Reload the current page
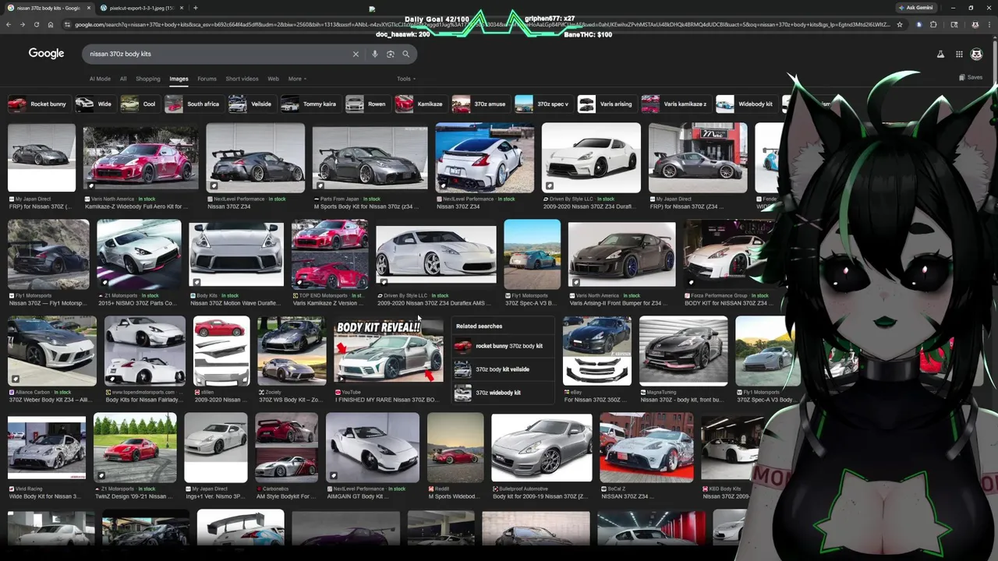 [37, 24]
